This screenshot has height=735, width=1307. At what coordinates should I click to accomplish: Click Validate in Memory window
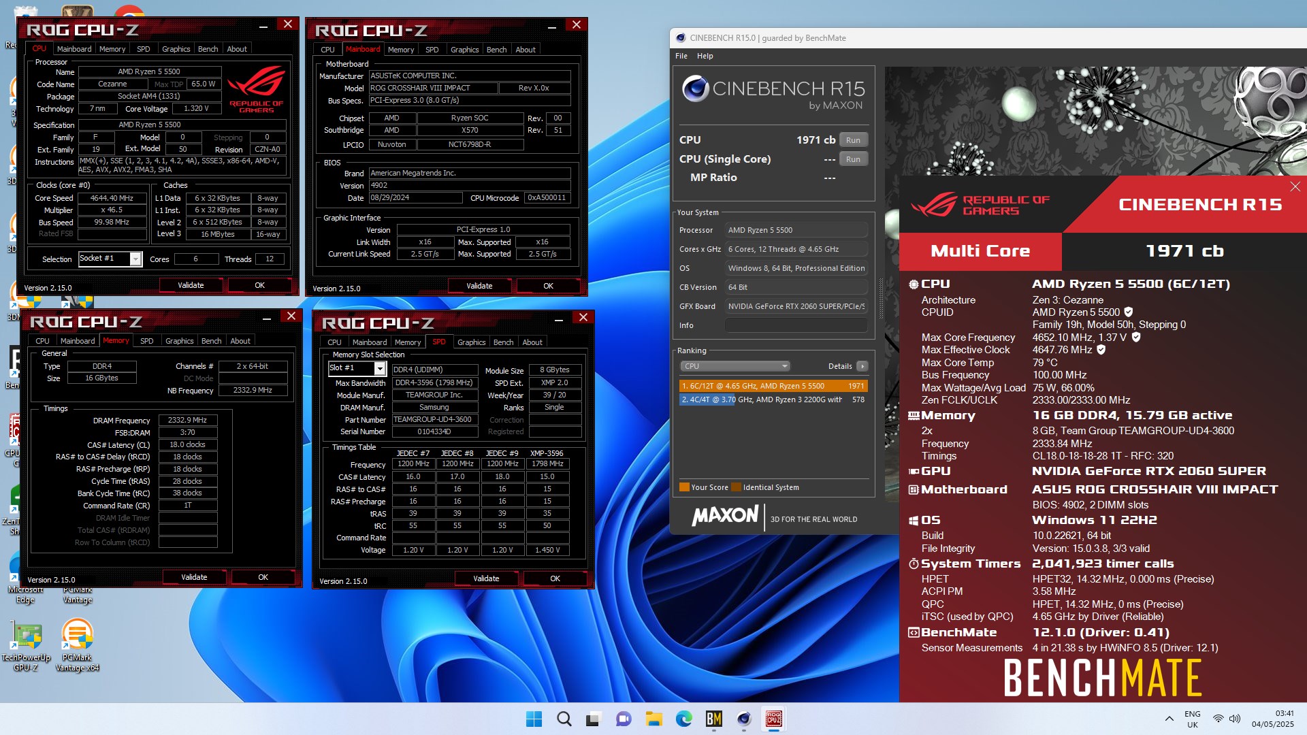(194, 577)
